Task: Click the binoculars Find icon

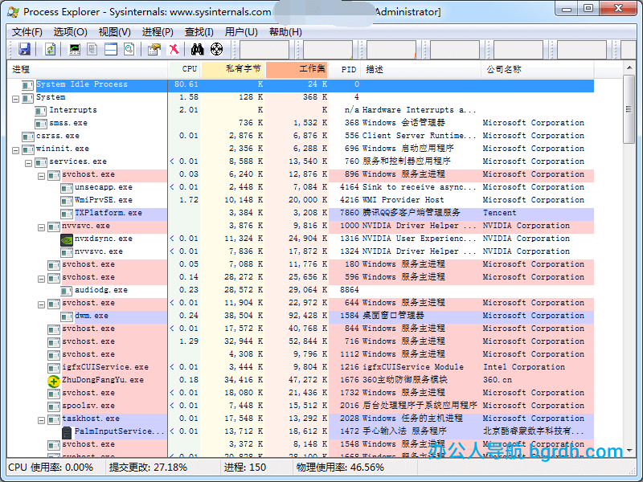Action: pyautogui.click(x=198, y=50)
